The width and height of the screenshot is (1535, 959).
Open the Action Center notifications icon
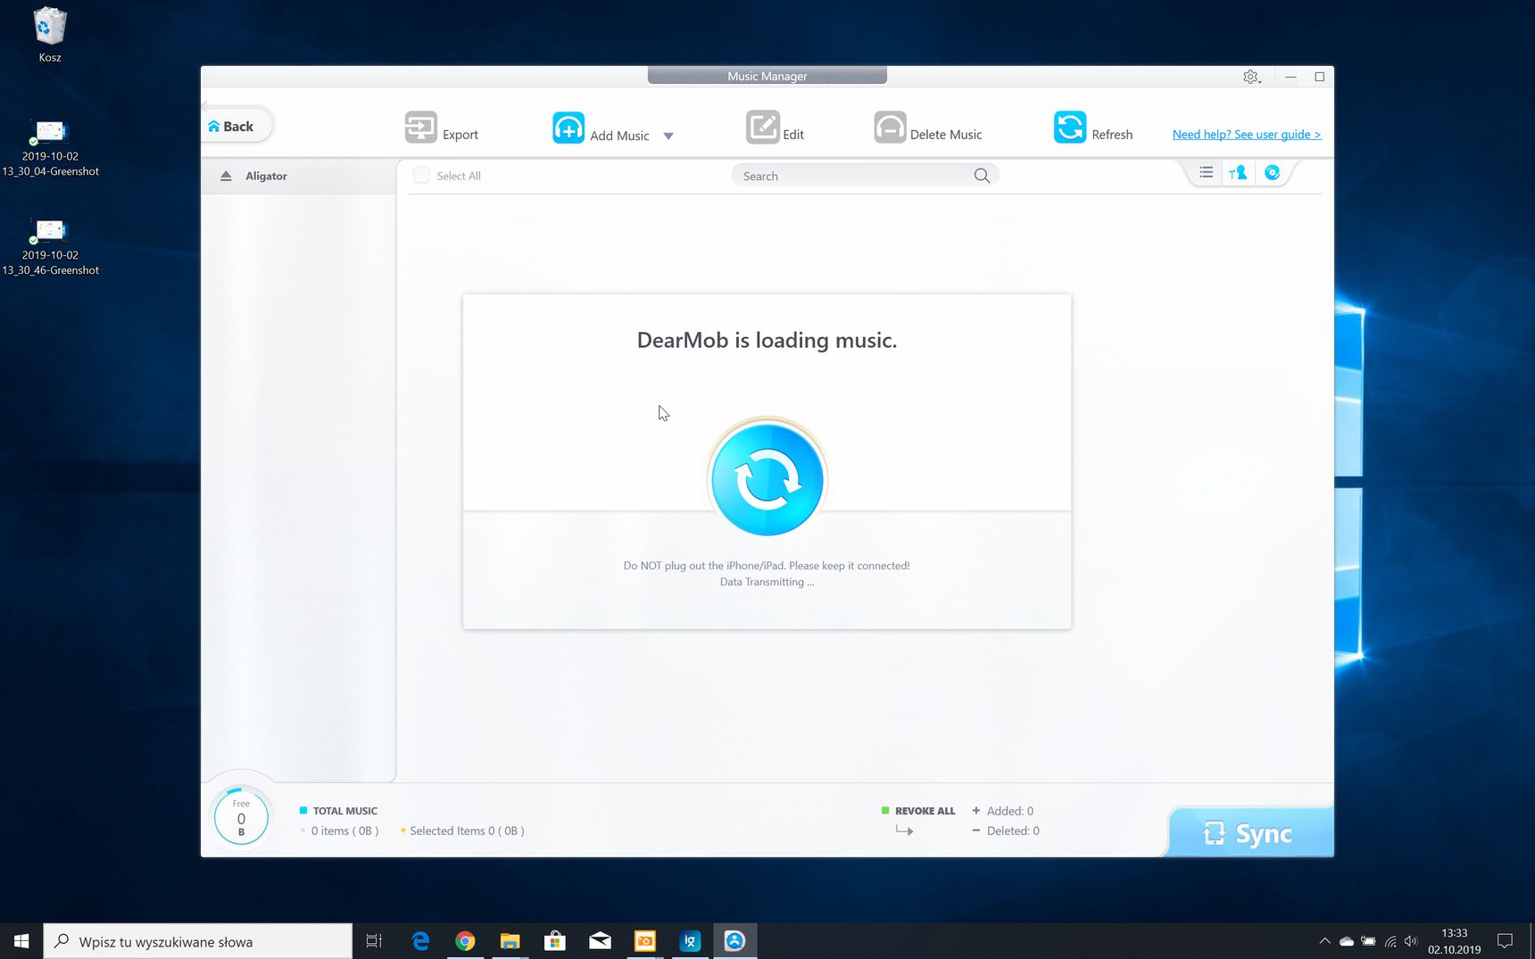coord(1506,941)
